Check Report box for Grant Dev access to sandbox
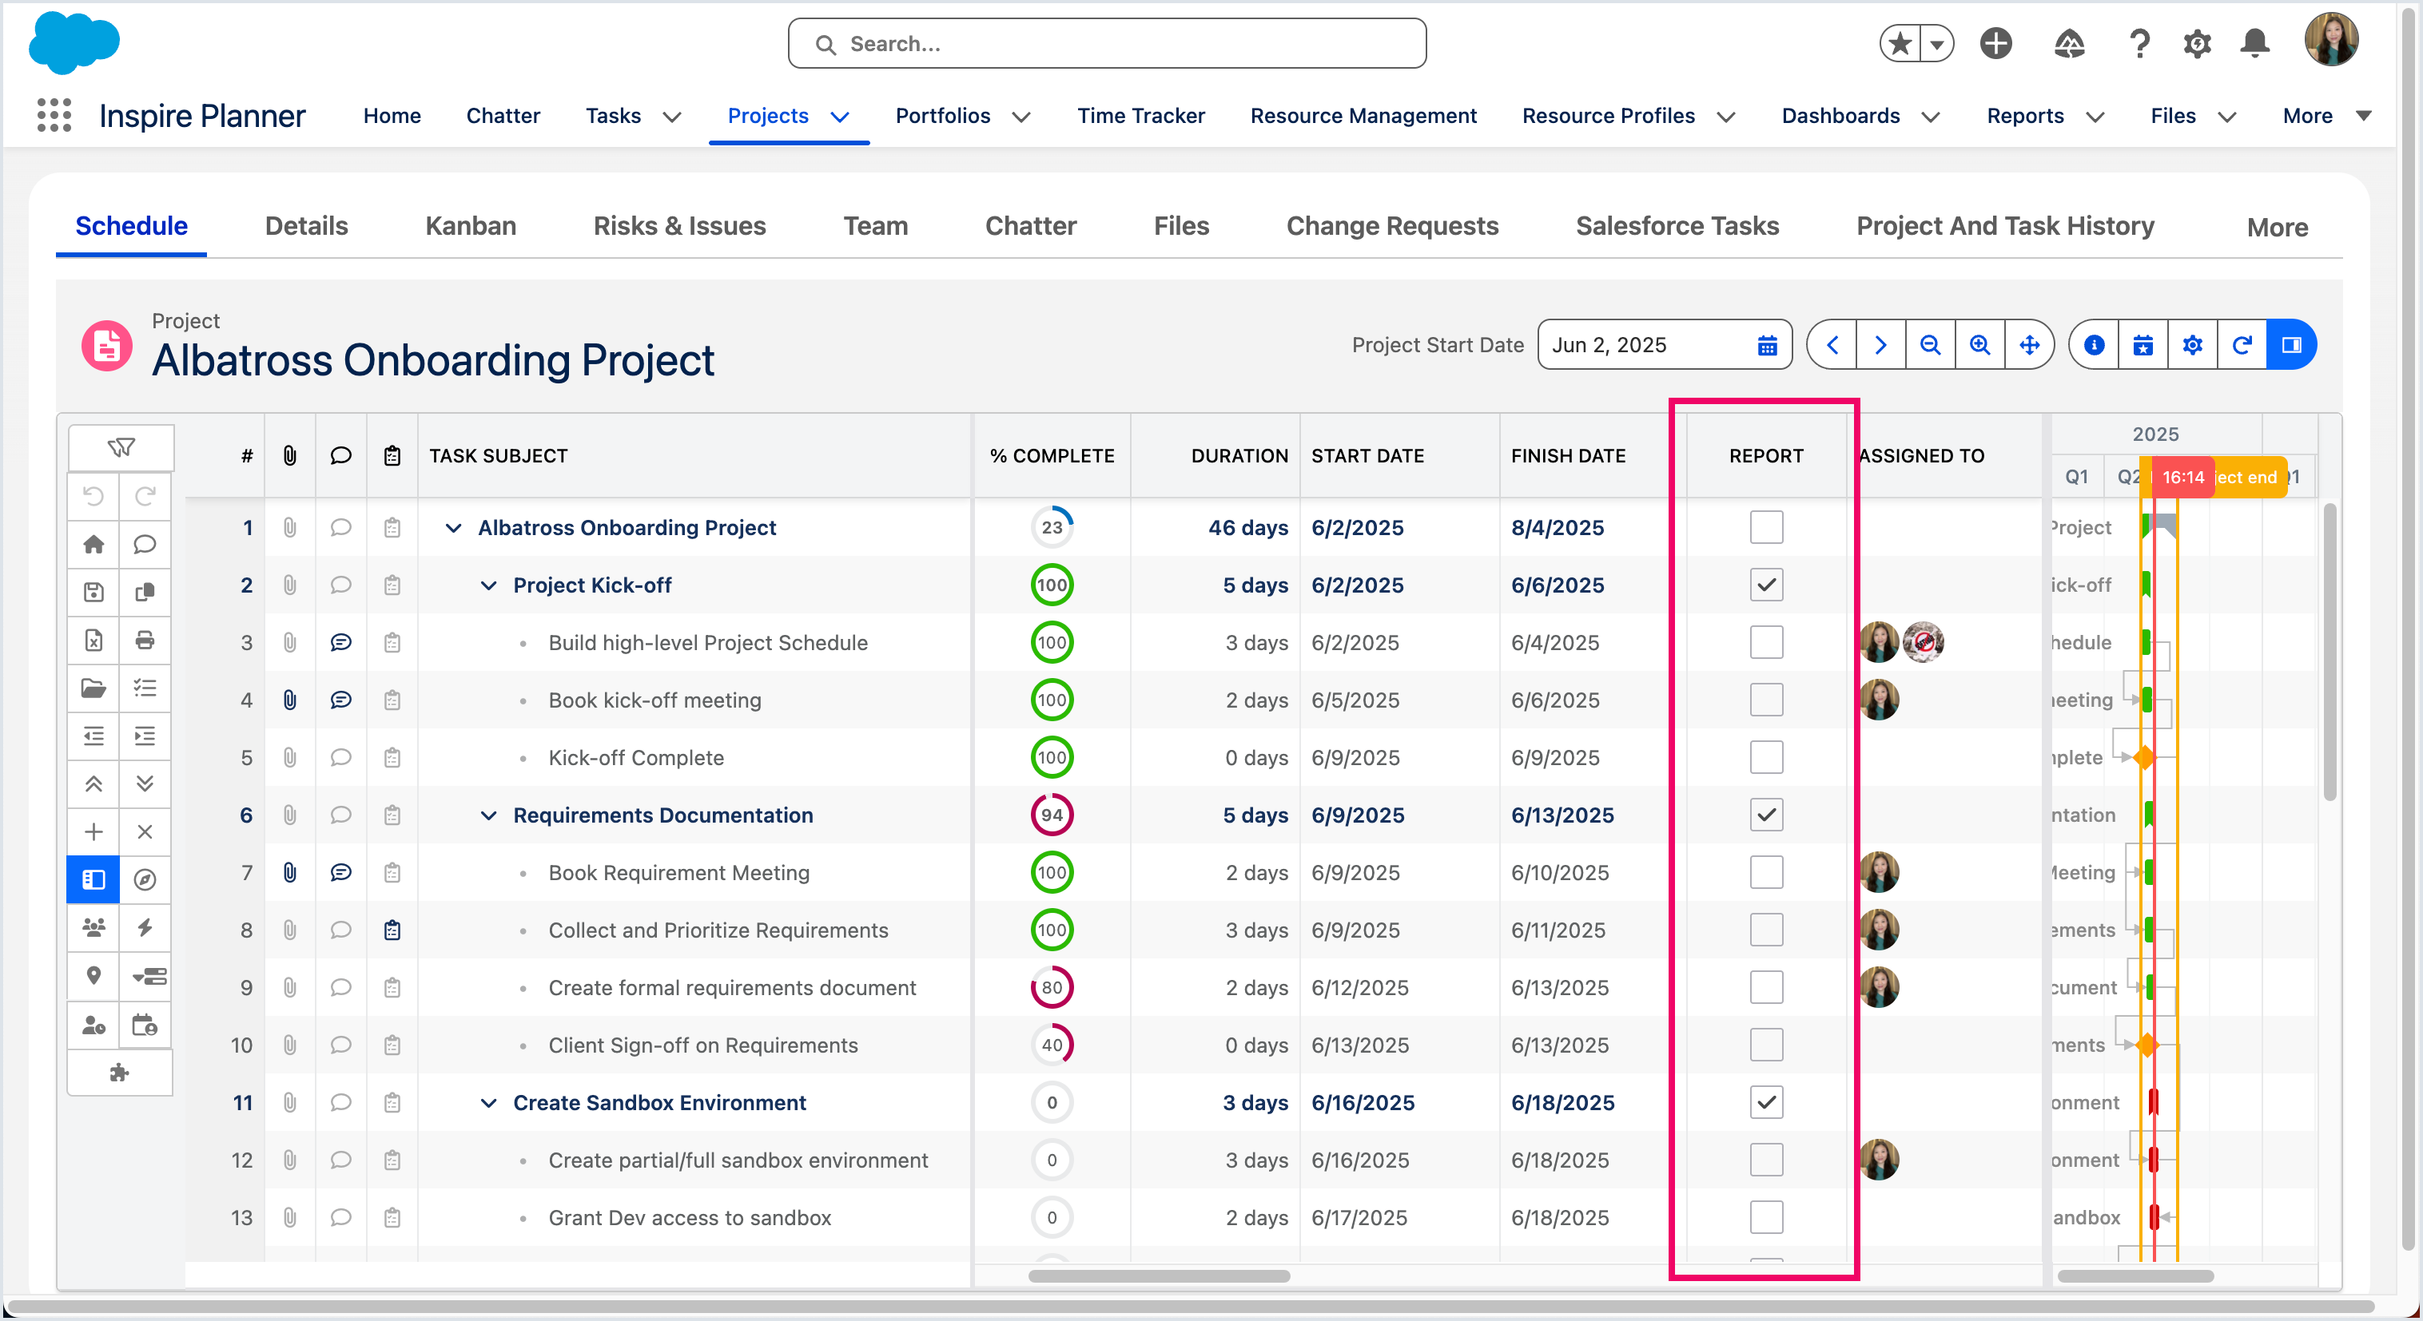 [x=1766, y=1218]
